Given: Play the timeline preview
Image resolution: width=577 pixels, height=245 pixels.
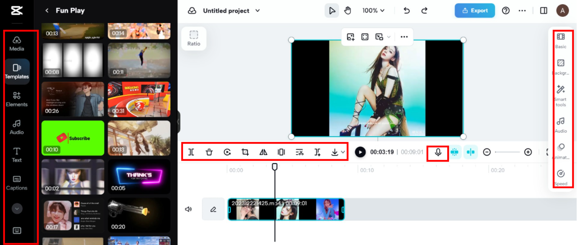Looking at the screenshot, I should click(x=360, y=152).
